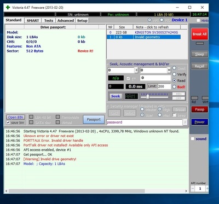This screenshot has height=204, width=219.
Task: Select the Verify radio button
Action: click(x=174, y=74)
